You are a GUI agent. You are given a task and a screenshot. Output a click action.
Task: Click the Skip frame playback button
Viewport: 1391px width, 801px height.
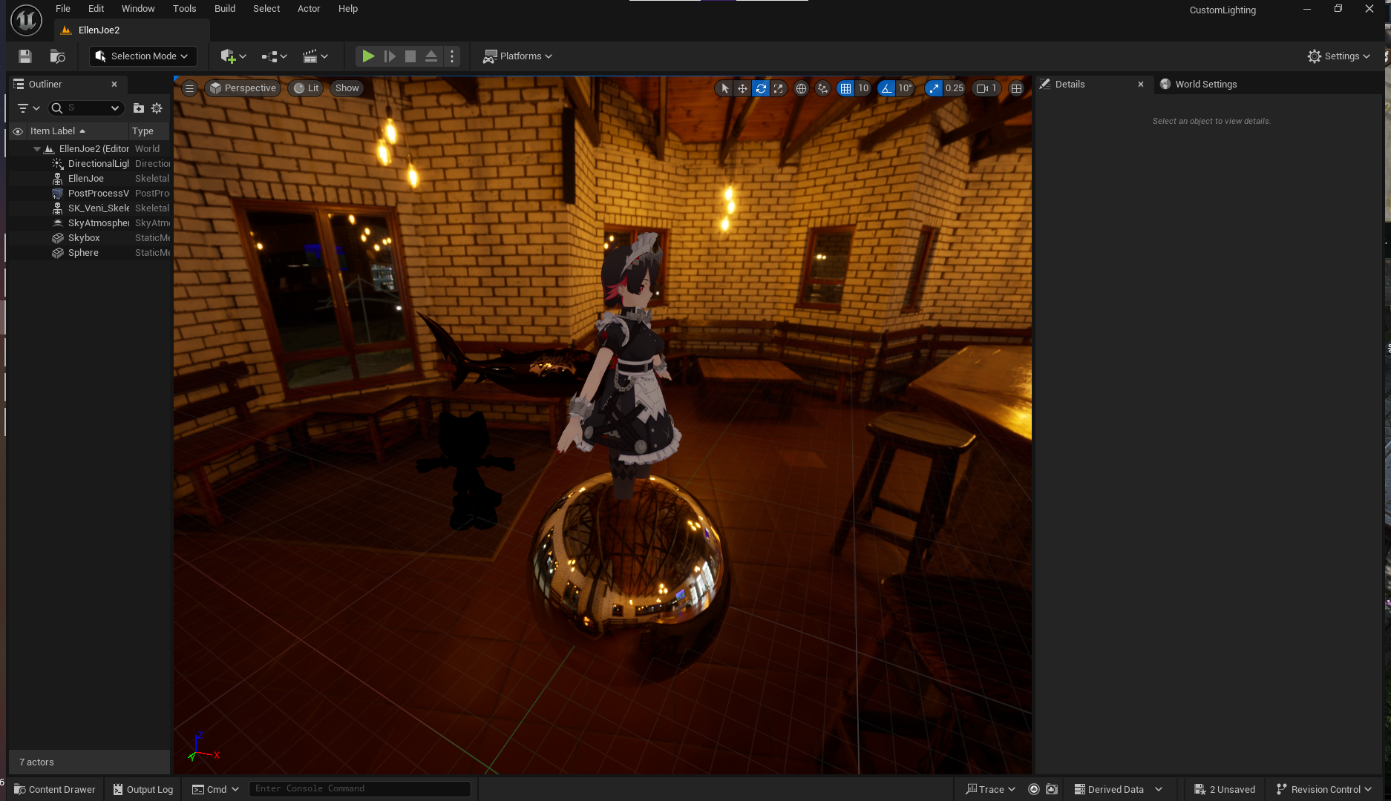[x=390, y=56]
